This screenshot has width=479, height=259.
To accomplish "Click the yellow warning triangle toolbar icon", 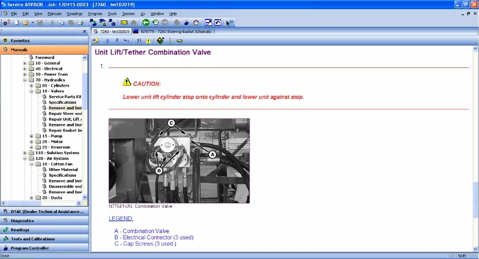I will click(148, 41).
